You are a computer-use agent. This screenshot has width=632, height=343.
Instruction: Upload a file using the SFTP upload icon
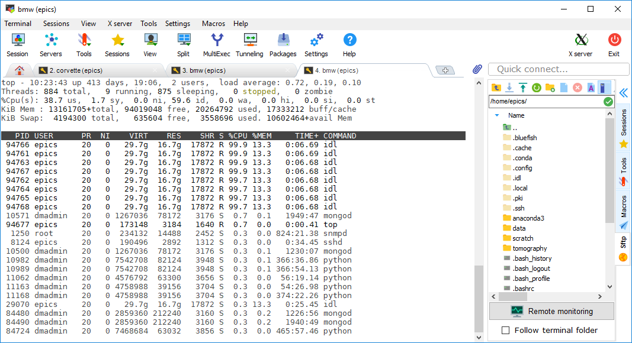[522, 88]
